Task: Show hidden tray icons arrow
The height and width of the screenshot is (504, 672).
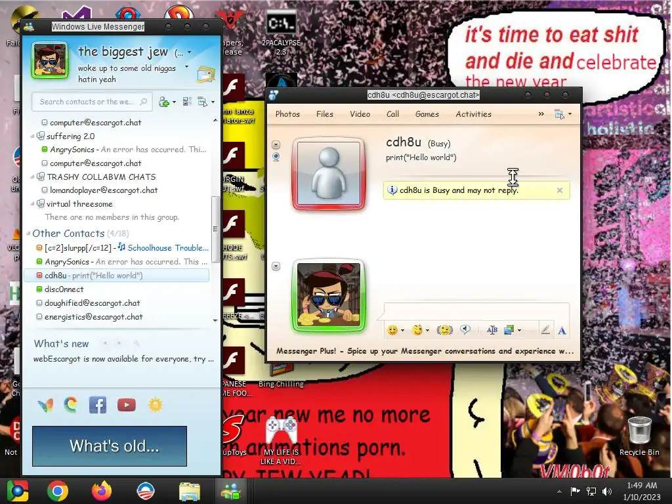Action: pyautogui.click(x=559, y=492)
